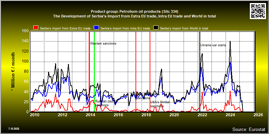Click the red Extra EU trade legend swatch
The height and width of the screenshot is (134, 269).
click(x=36, y=28)
